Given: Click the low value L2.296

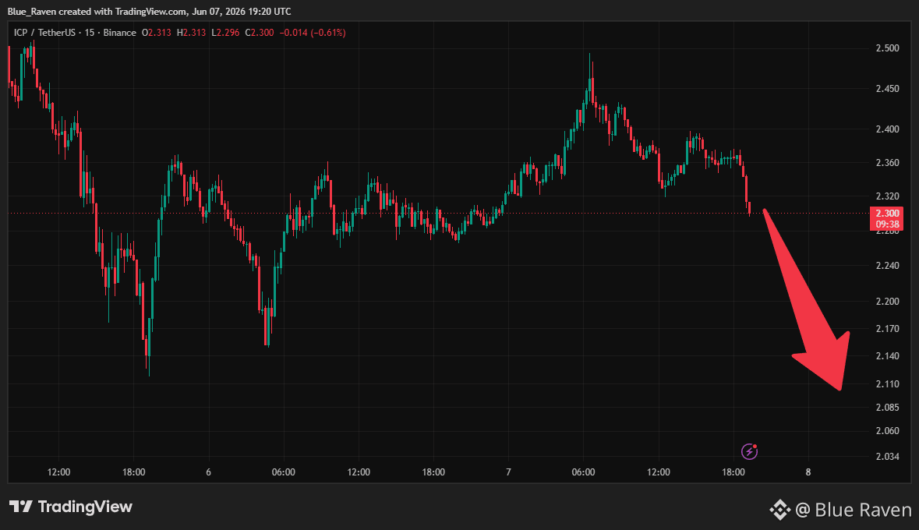Looking at the screenshot, I should pyautogui.click(x=225, y=33).
